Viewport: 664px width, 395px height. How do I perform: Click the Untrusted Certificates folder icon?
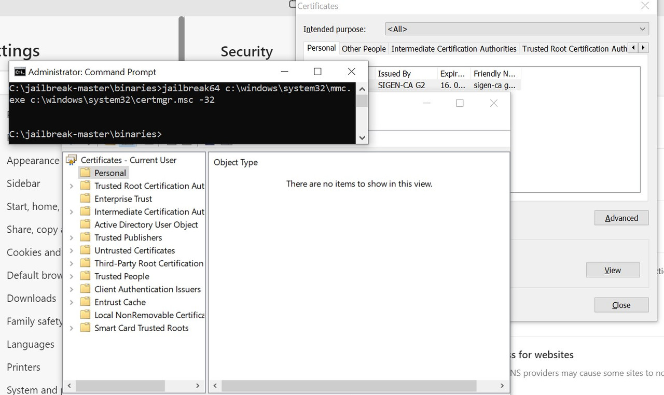coord(85,250)
